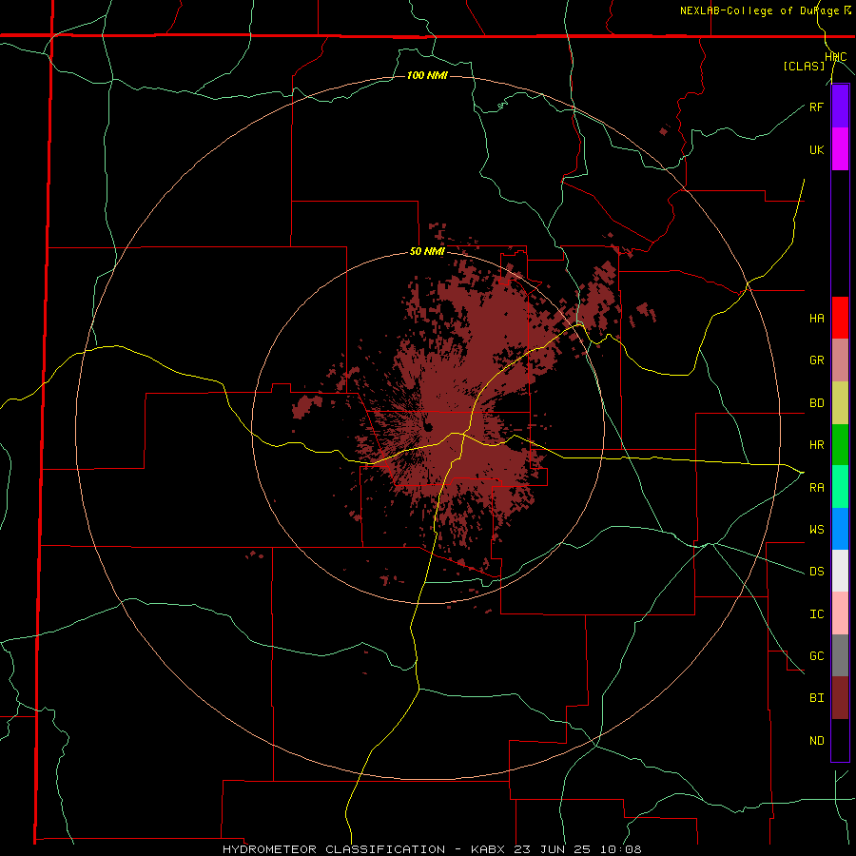
Task: Click the HA red legend swatch
Action: 840,318
